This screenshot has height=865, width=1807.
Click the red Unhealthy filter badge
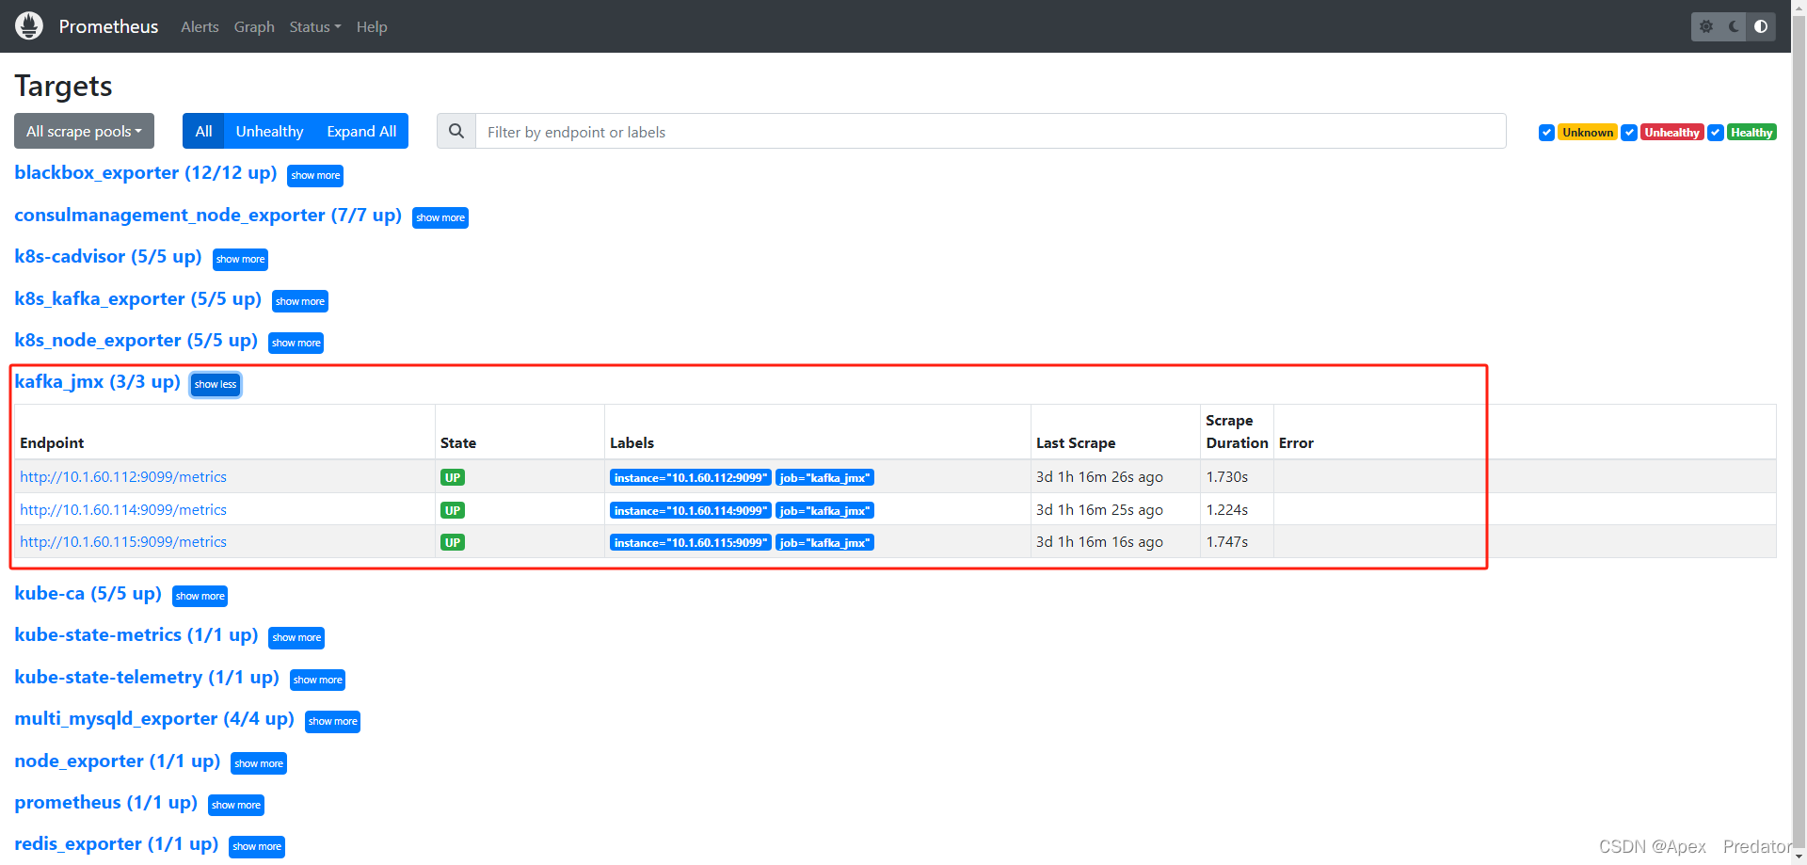[x=1671, y=133]
